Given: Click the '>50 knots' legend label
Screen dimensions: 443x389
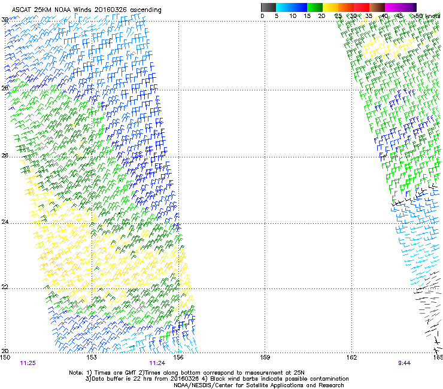Looking at the screenshot, I should pyautogui.click(x=426, y=16).
